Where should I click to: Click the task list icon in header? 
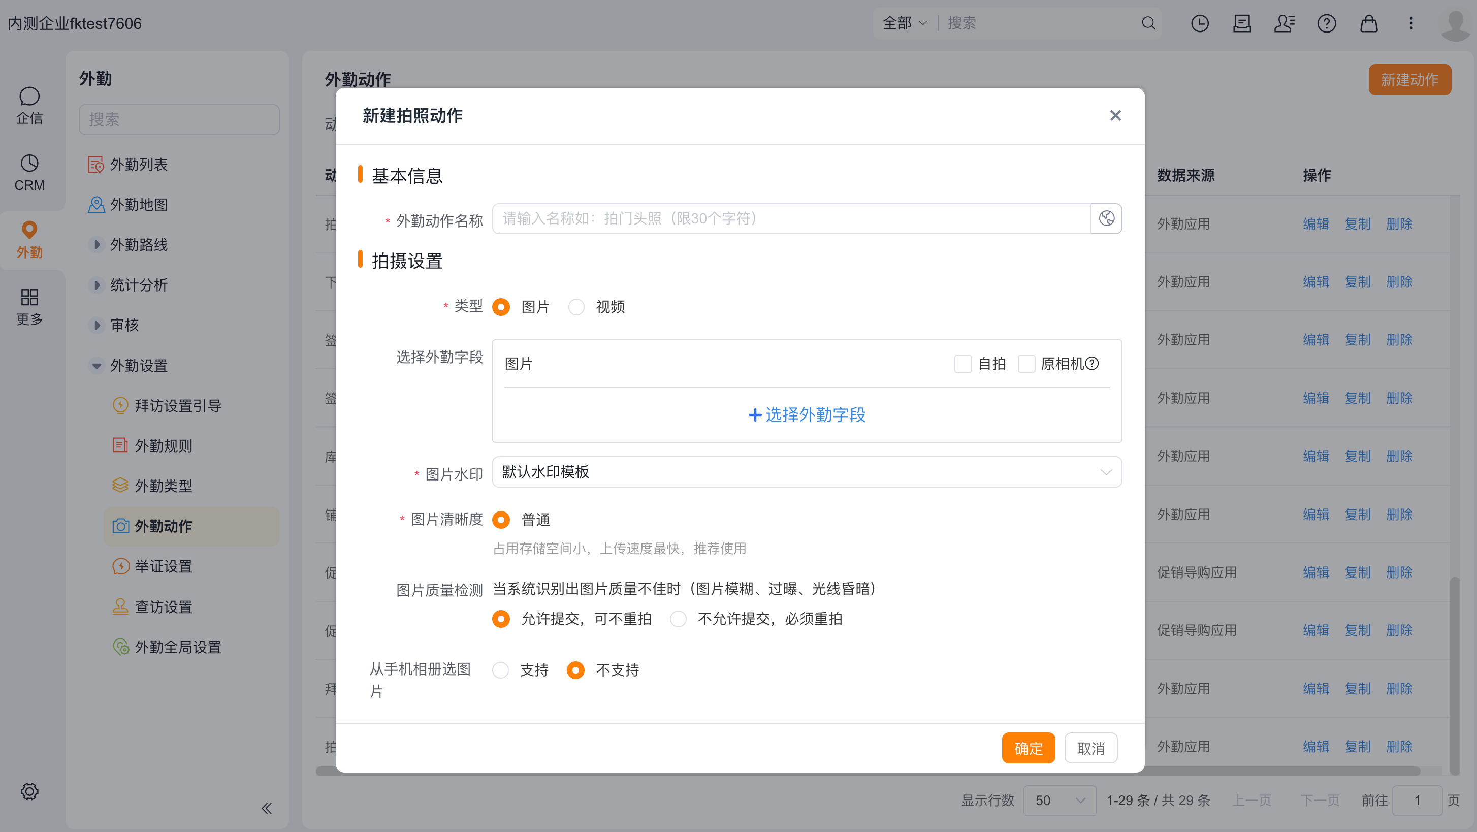(1242, 23)
